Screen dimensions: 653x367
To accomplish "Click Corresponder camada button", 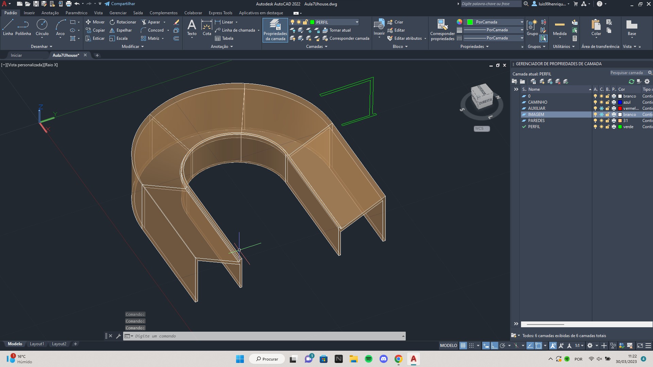I will 346,38.
